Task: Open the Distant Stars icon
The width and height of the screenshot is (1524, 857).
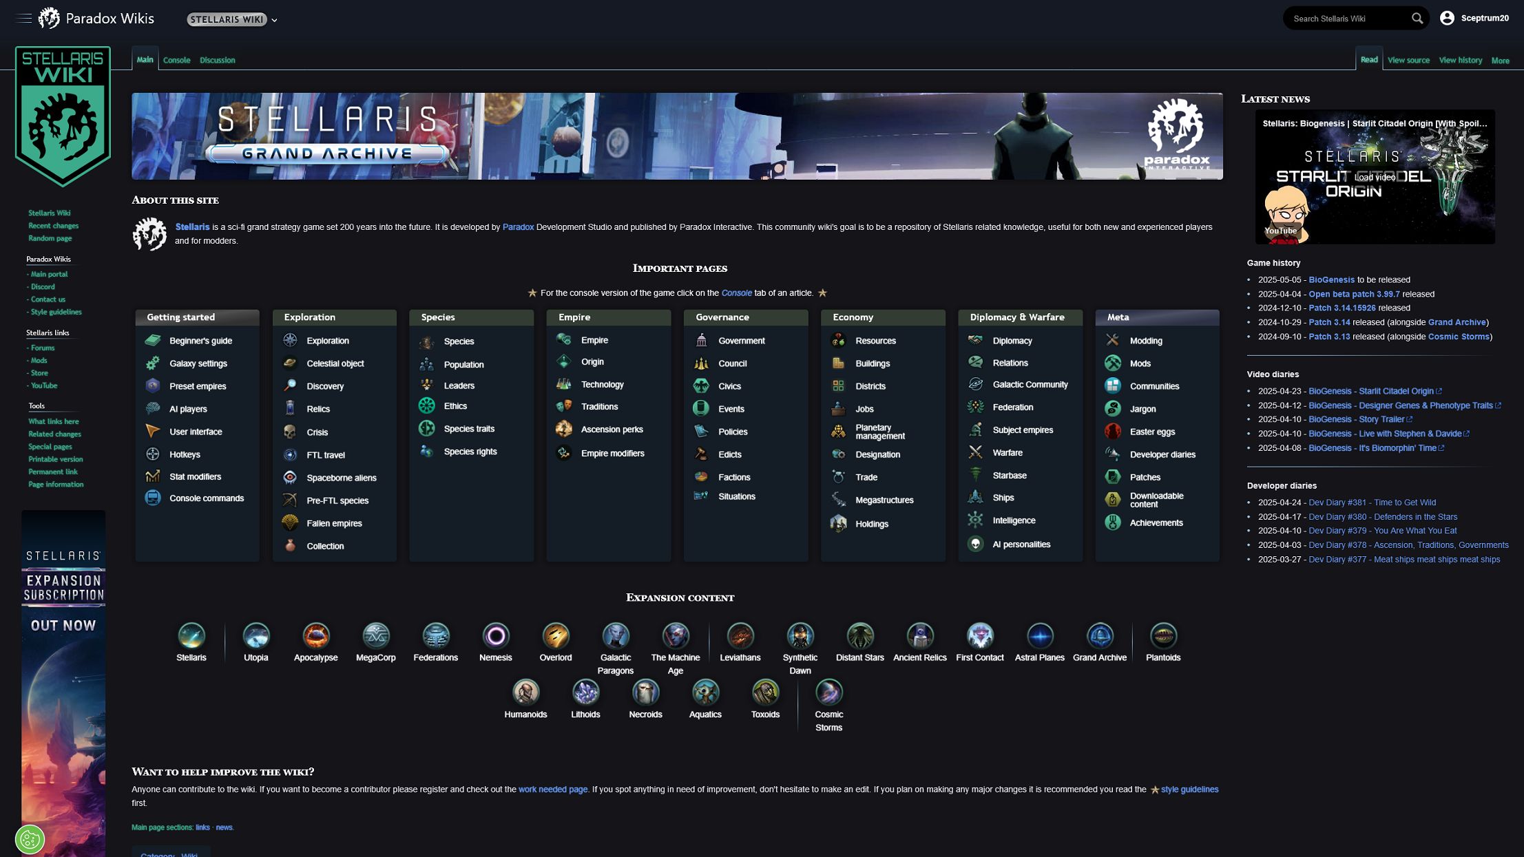Action: coord(860,635)
